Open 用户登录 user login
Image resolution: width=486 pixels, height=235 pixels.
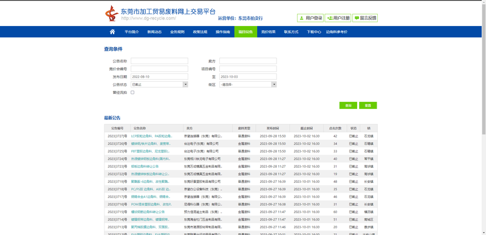(310, 18)
